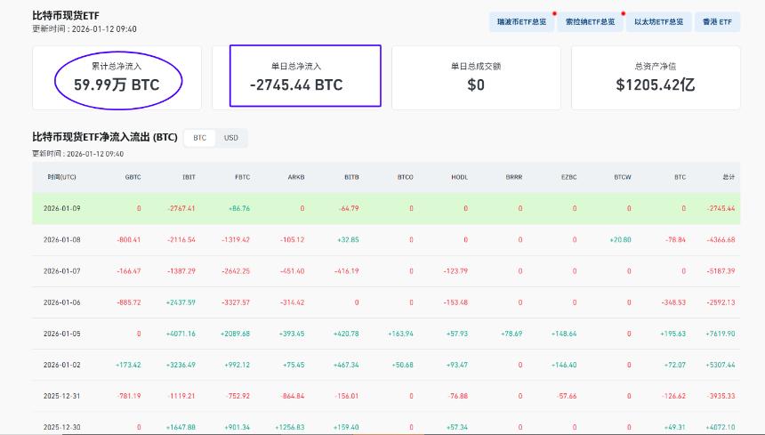The width and height of the screenshot is (765, 435).
Task: Click the IBIT column header
Action: tap(189, 177)
